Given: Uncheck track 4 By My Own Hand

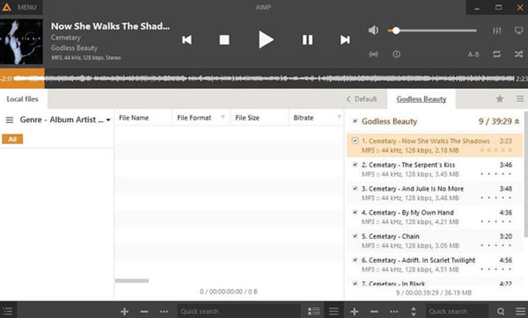Looking at the screenshot, I should [x=355, y=212].
